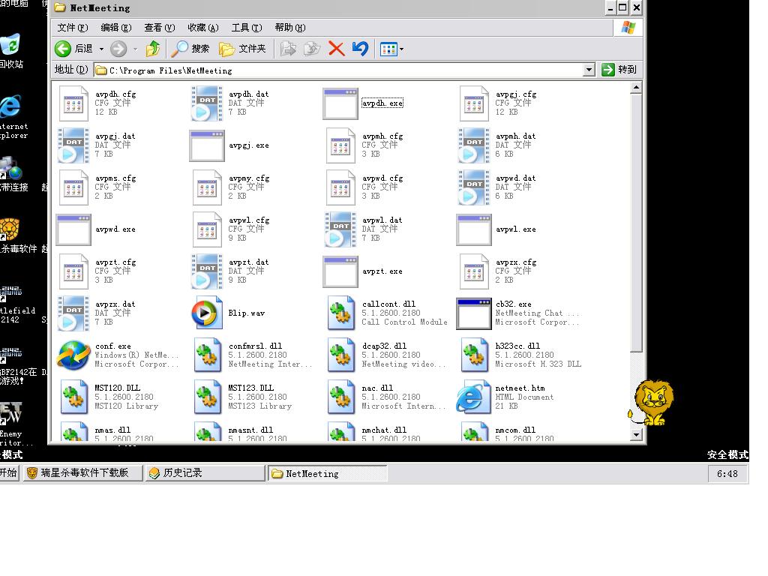The width and height of the screenshot is (768, 576).
Task: Select the MST120.DLL file icon
Action: tap(73, 397)
